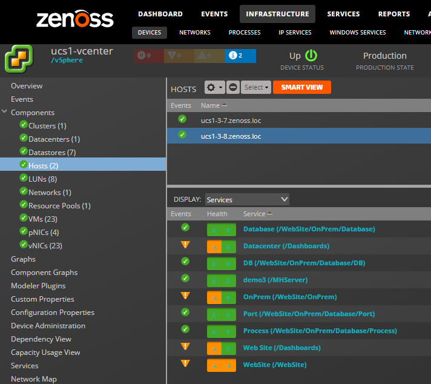Open the OnPrem (/WebSite/OnPrem) service link
This screenshot has height=384, width=431.
290,297
